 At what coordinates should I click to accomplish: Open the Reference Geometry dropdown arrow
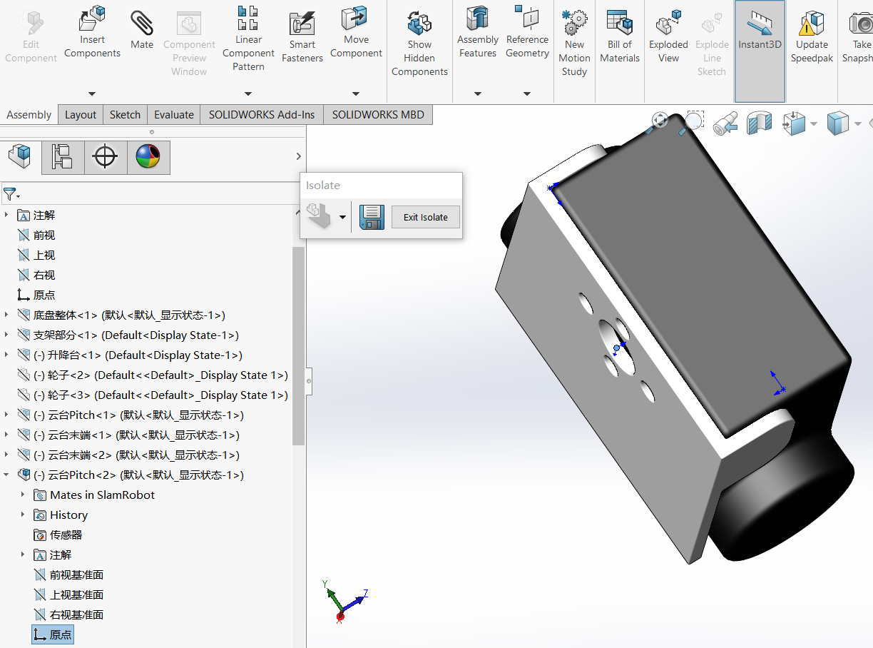527,92
